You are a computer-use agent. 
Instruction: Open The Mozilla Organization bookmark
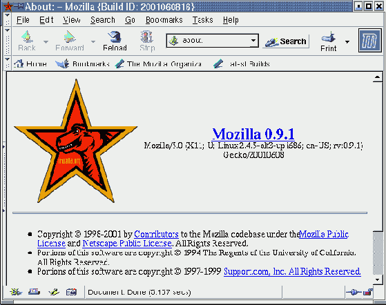click(158, 64)
